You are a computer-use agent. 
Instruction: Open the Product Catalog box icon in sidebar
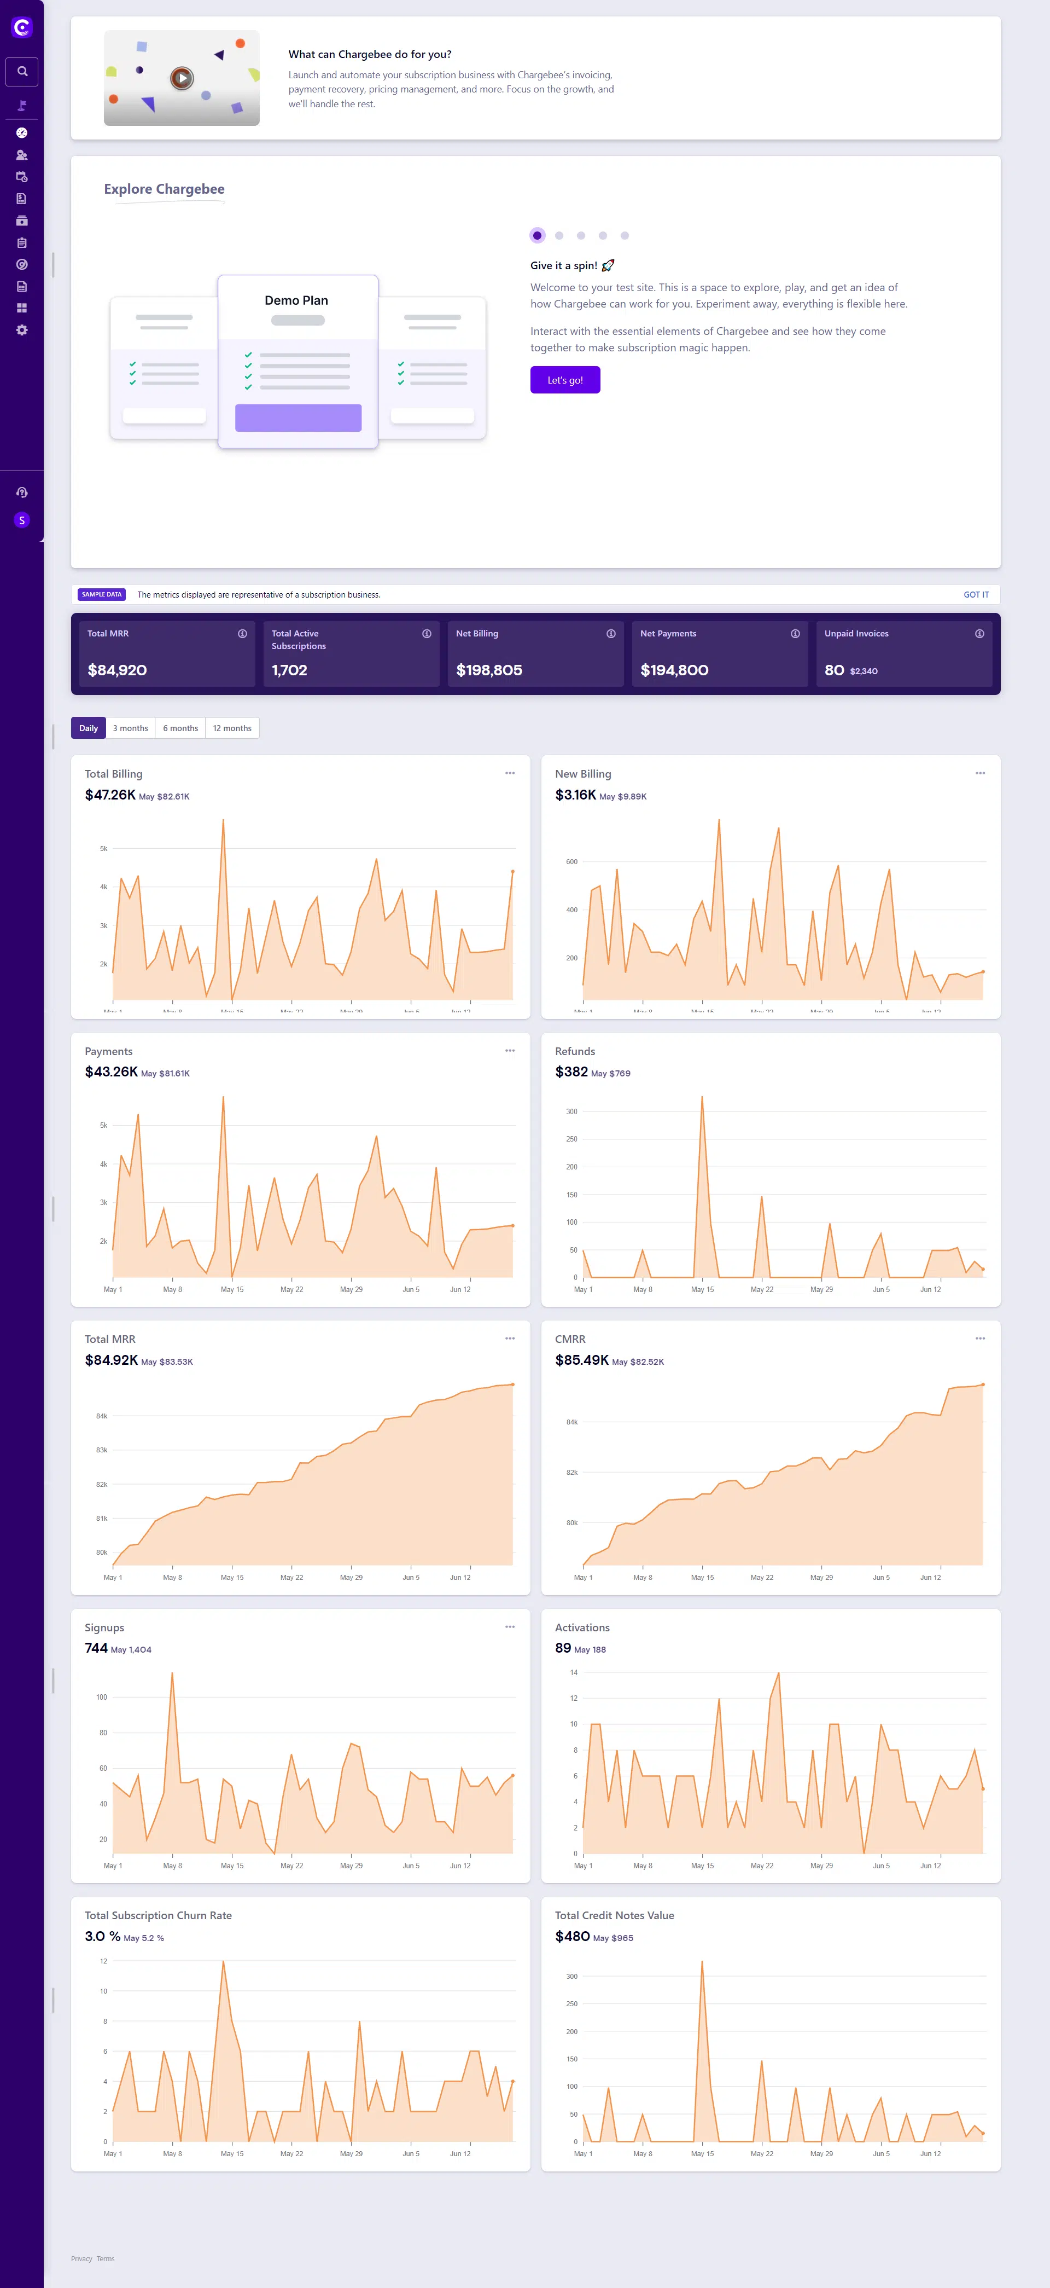[x=21, y=221]
